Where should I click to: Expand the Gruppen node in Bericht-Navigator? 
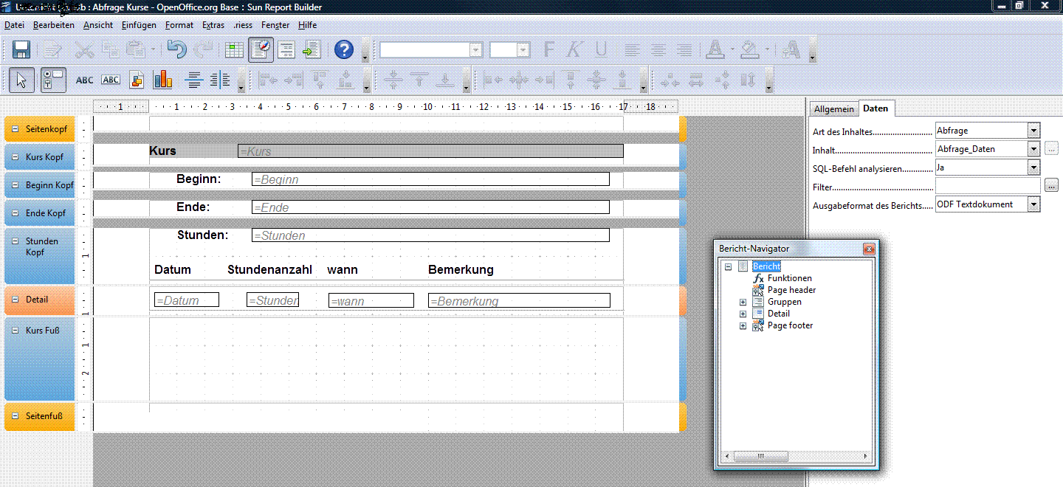(x=743, y=302)
